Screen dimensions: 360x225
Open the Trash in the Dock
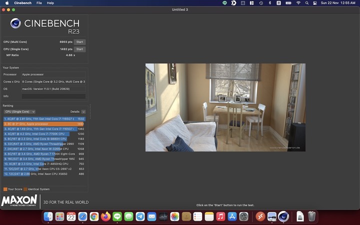tap(311, 216)
